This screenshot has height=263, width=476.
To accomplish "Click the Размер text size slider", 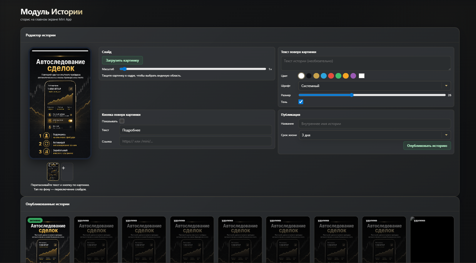I will pyautogui.click(x=372, y=95).
